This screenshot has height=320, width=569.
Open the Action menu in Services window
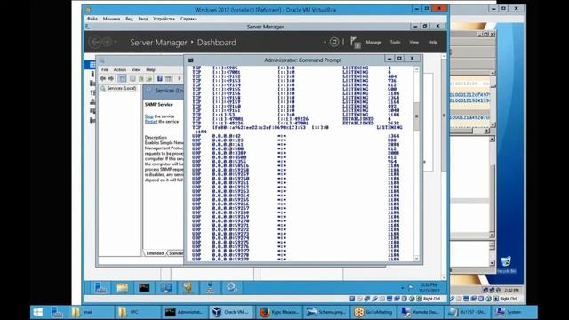click(x=120, y=69)
